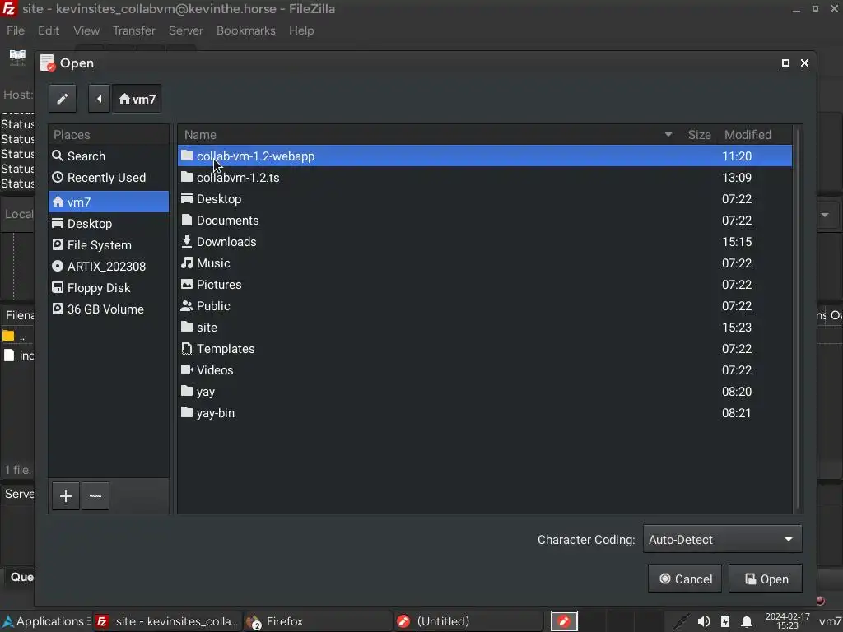This screenshot has height=632, width=843.
Task: Open 36 GB Volume in Places
Action: tap(109, 309)
